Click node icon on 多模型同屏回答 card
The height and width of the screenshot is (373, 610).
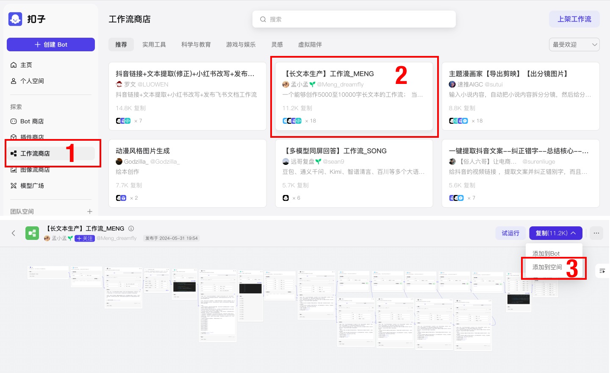pyautogui.click(x=286, y=198)
